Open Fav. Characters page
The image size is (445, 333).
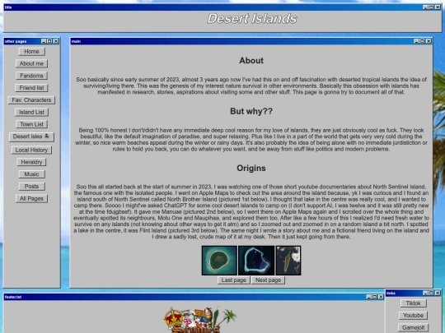31,100
